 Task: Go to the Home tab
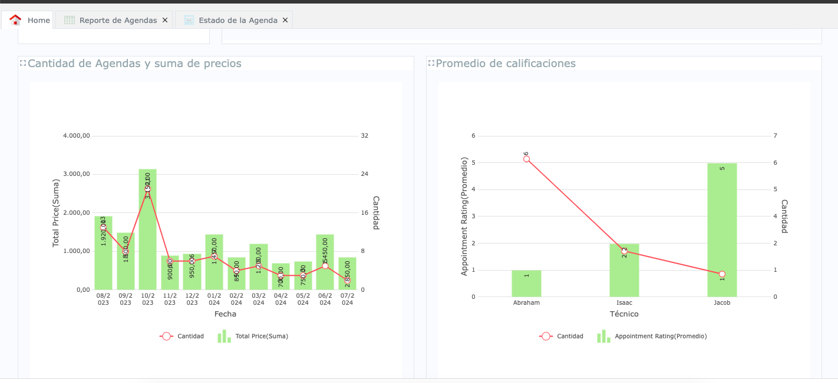coord(38,20)
